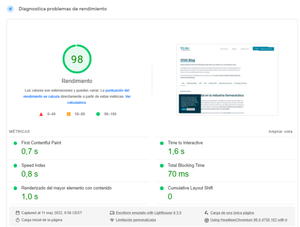Click the 'MÉTRICAS' section heading
The width and height of the screenshot is (300, 227).
[20, 132]
